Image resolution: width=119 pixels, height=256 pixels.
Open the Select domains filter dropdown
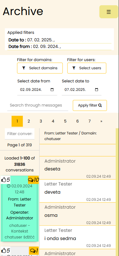coord(40,68)
